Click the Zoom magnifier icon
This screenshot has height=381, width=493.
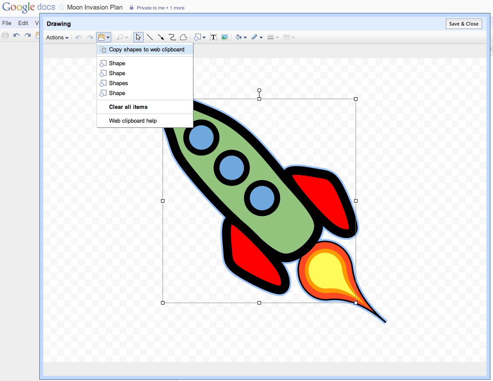(x=120, y=37)
